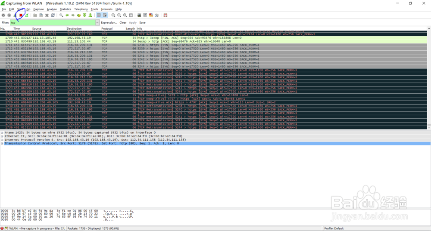Save this capture file icon

click(41, 15)
